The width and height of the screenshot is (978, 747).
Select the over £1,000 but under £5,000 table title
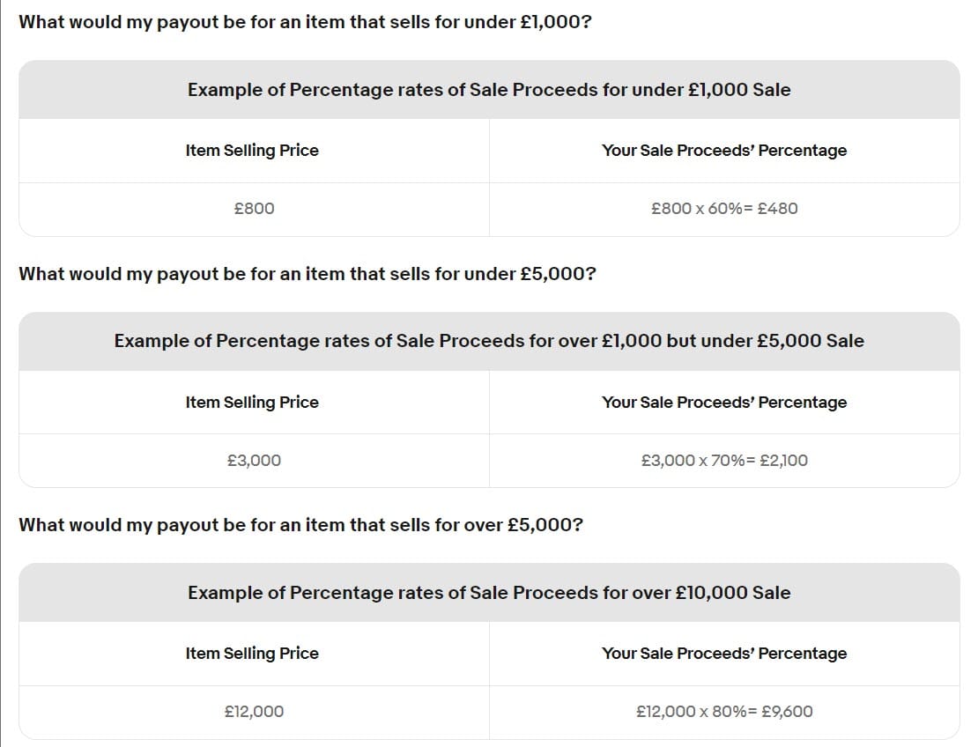(x=489, y=341)
